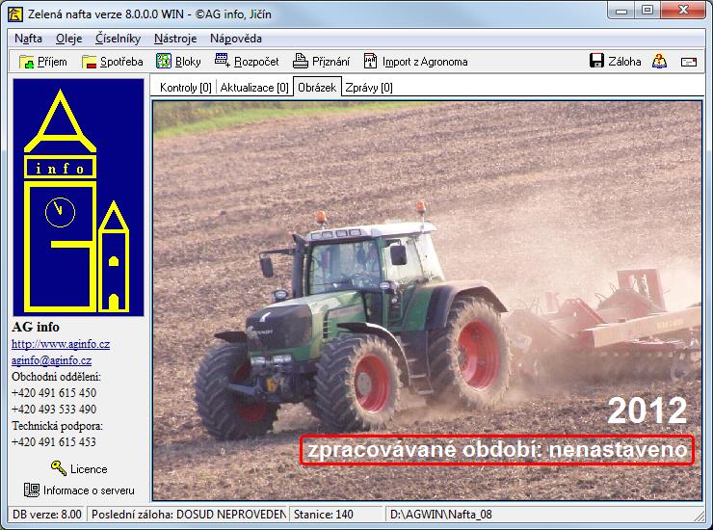Viewport: 713px width, 530px height.
Task: Click Poslední záloha status bar entry
Action: 188,515
